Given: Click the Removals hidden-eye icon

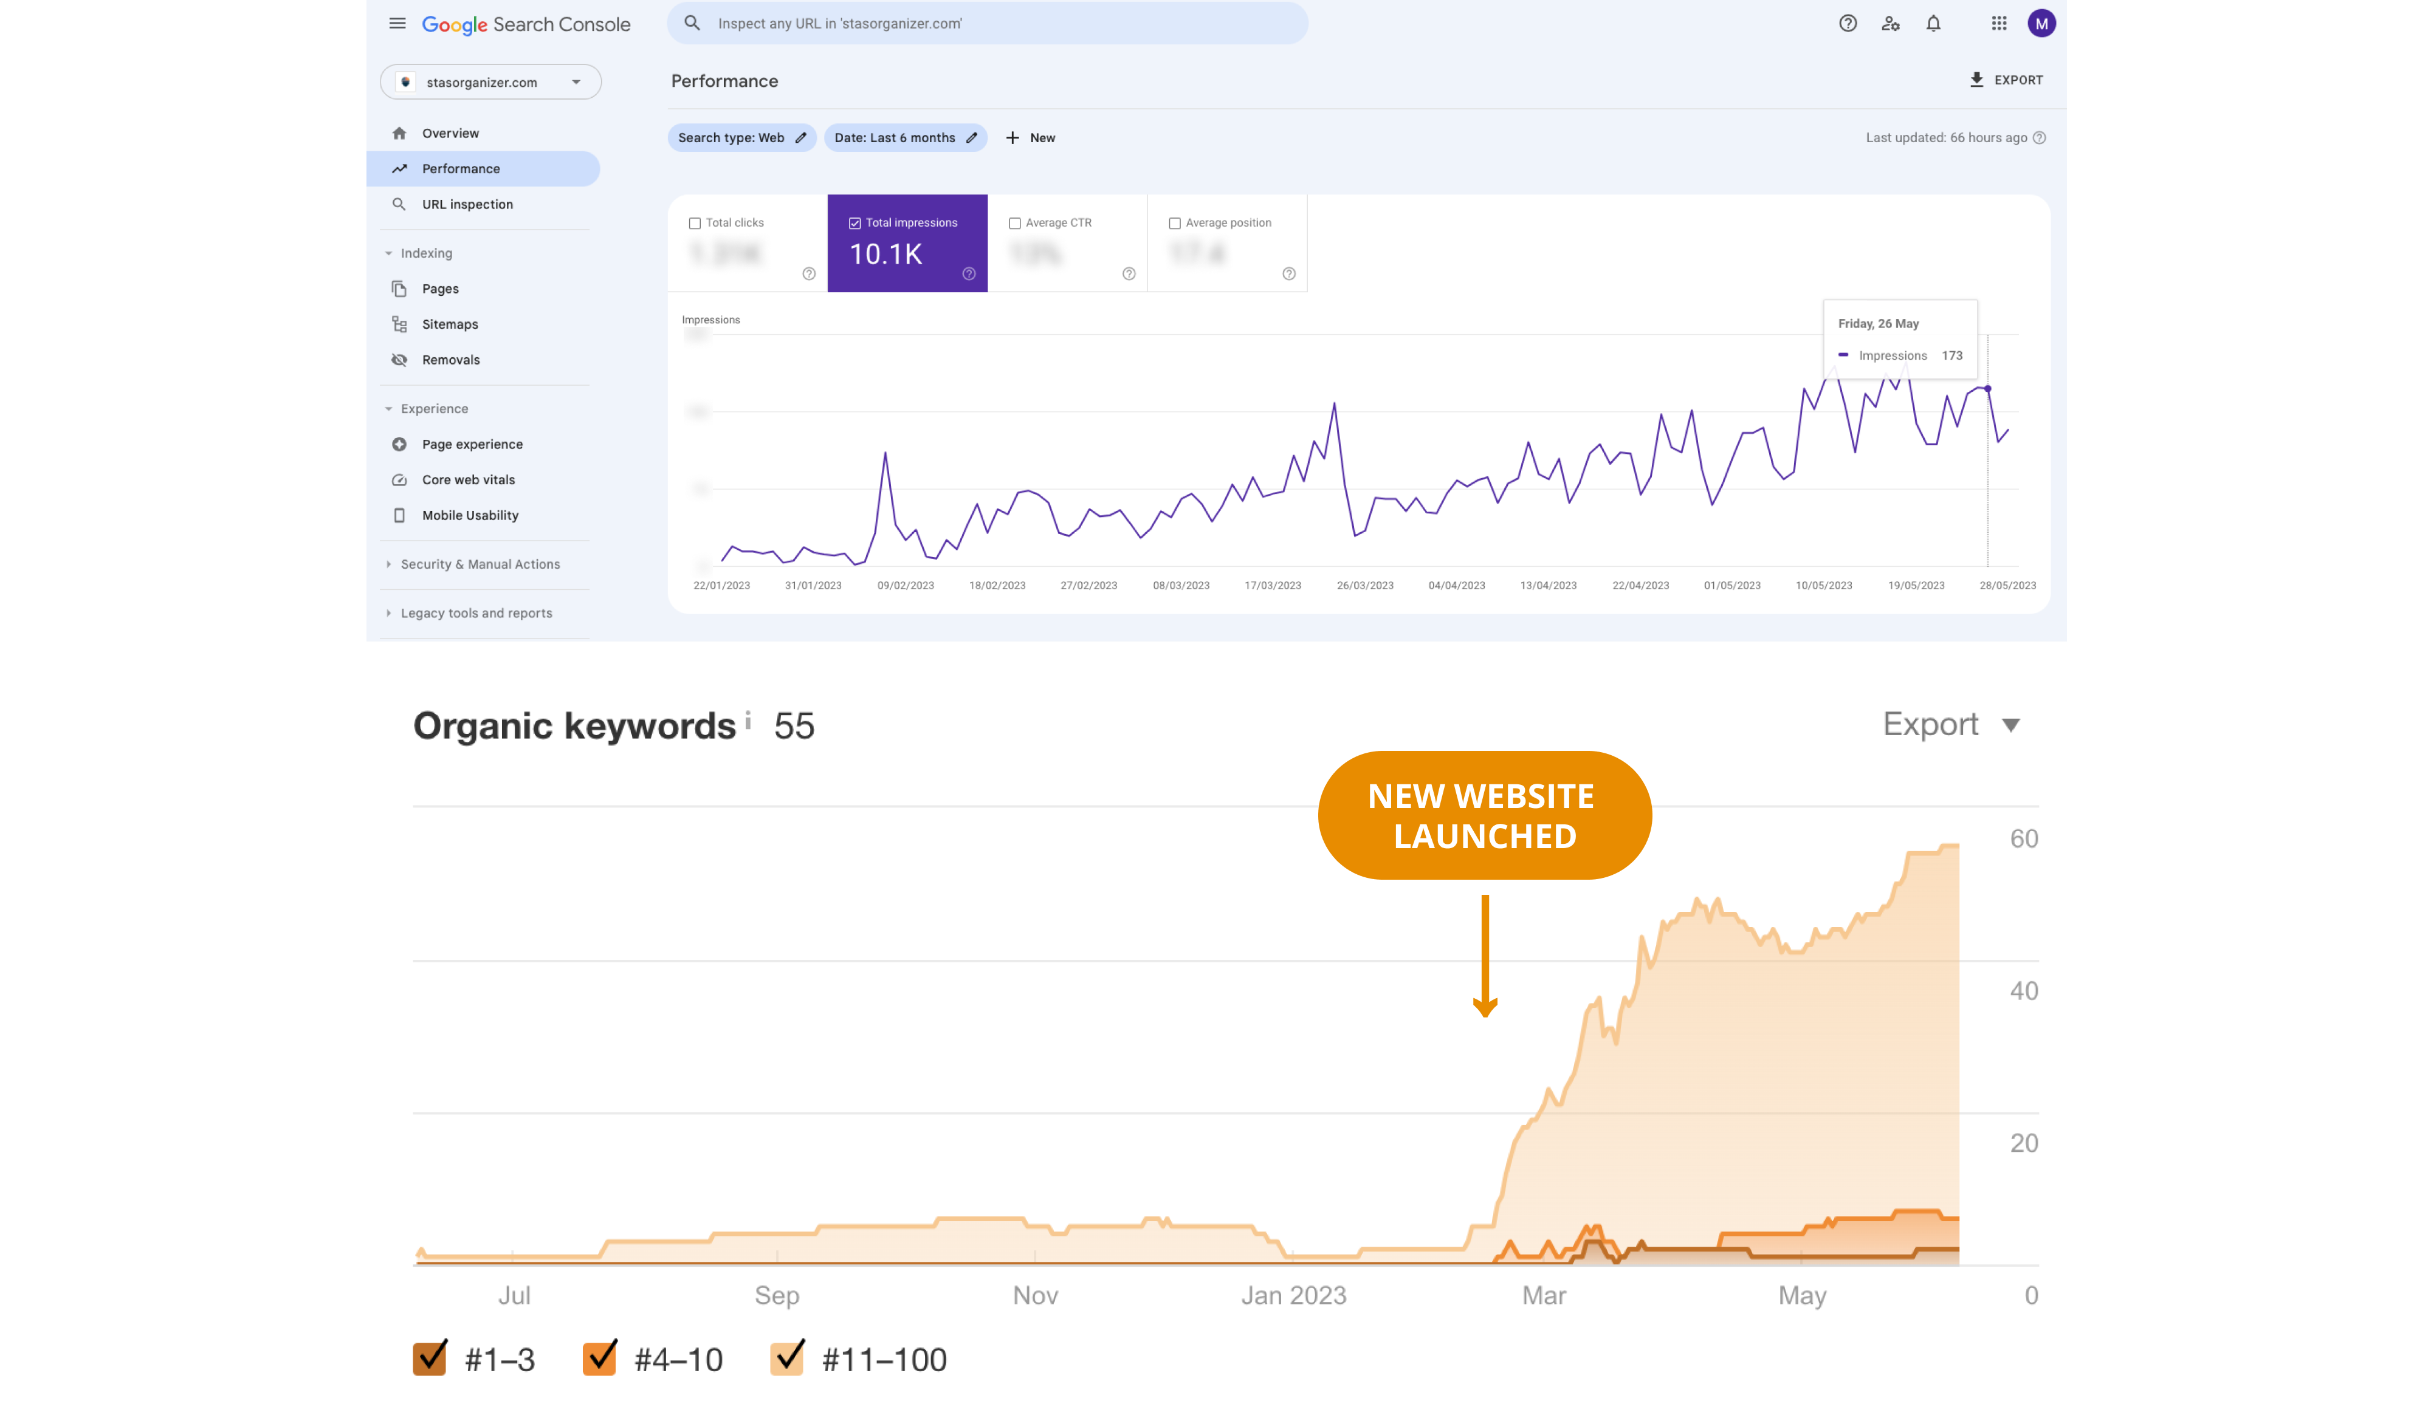Looking at the screenshot, I should pos(399,360).
